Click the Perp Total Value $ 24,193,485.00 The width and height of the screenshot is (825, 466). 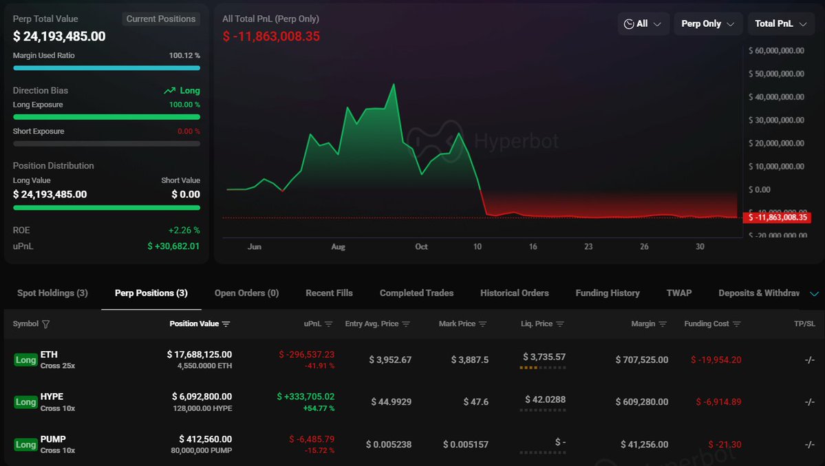59,36
